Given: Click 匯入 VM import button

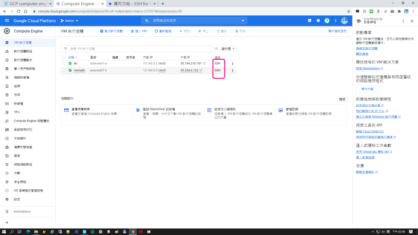Looking at the screenshot, I should [139, 31].
